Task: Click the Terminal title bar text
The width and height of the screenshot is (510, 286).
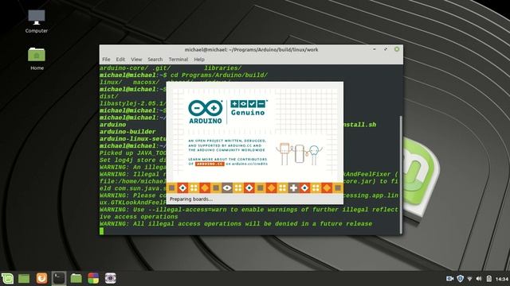Action: point(251,49)
